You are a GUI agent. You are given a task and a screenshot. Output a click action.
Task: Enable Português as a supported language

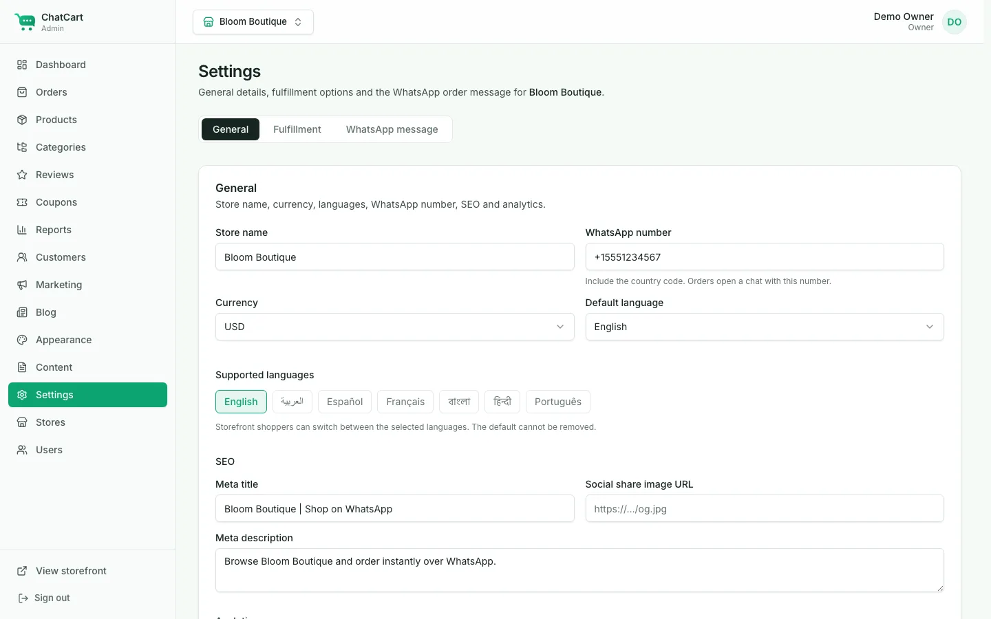pos(558,402)
